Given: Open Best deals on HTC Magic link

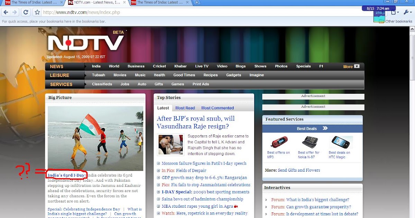Looking at the screenshot, I should click(x=340, y=155).
